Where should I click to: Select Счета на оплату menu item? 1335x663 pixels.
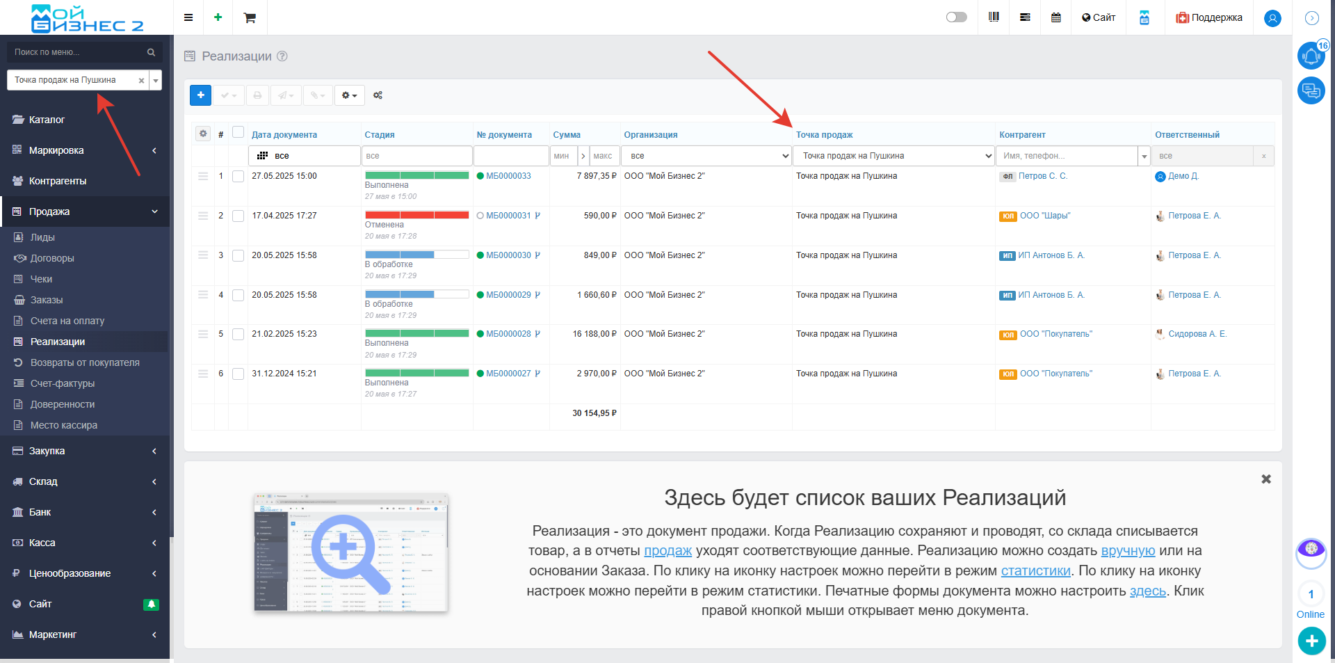point(67,321)
